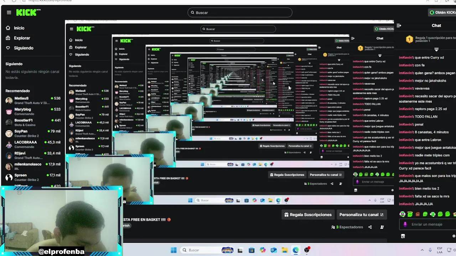Open Microsoft Store from the taskbar
456x256 pixels.
252,250
